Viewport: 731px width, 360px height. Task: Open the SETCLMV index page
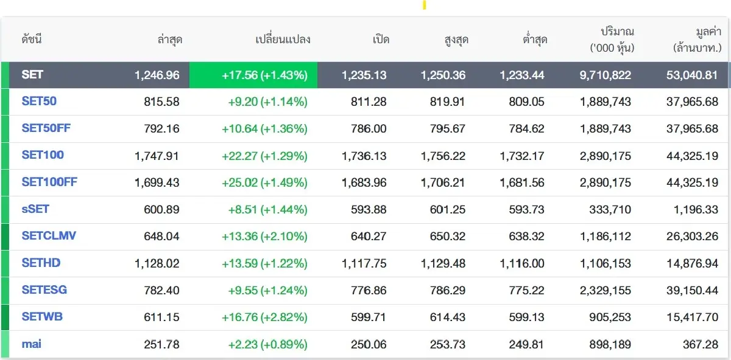coord(49,236)
